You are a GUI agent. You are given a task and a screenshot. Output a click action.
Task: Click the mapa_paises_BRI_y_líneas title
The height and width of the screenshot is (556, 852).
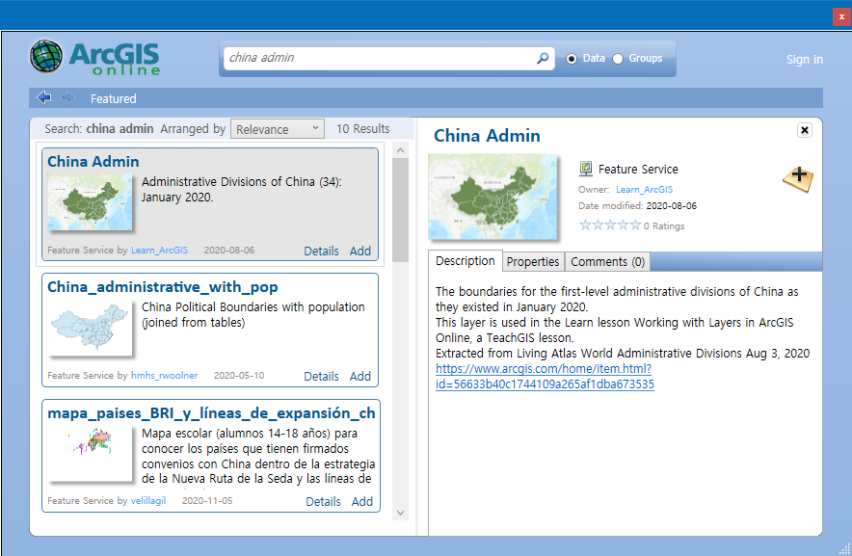pos(211,413)
